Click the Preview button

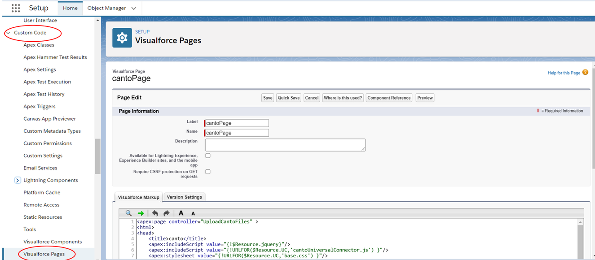click(x=425, y=98)
